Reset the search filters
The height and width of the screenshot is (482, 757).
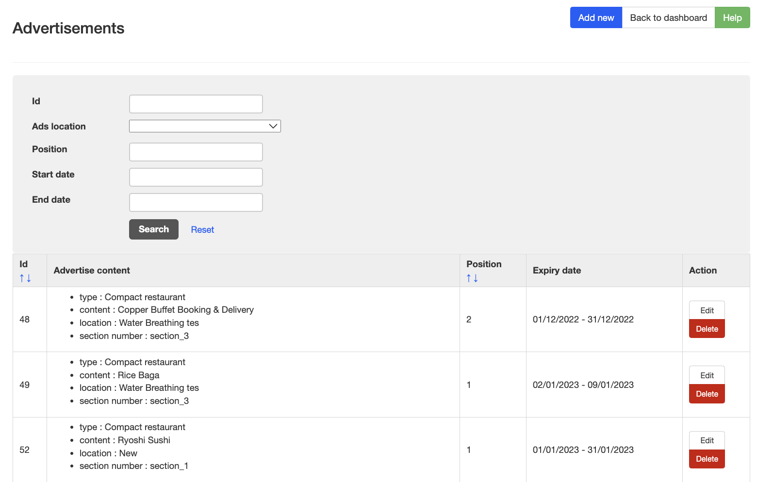click(202, 230)
